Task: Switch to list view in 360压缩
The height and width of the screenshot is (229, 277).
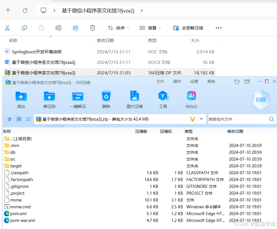Action: click(x=28, y=119)
